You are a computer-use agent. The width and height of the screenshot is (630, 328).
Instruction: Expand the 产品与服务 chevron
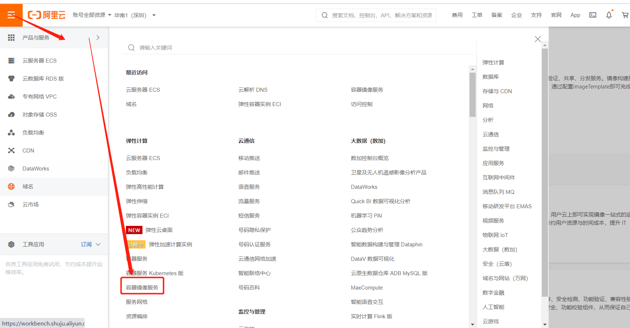click(x=98, y=37)
